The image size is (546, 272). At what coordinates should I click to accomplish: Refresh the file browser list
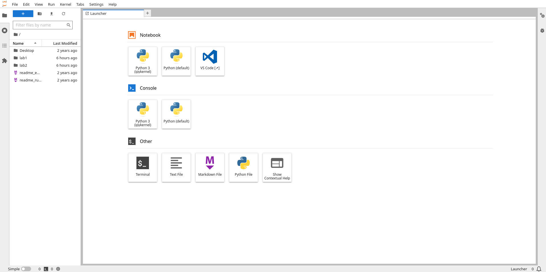pos(64,14)
